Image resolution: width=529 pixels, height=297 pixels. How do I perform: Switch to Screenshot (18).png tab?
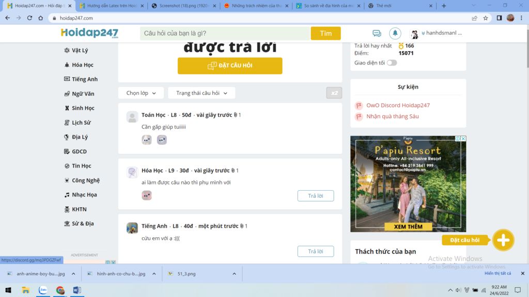(184, 6)
